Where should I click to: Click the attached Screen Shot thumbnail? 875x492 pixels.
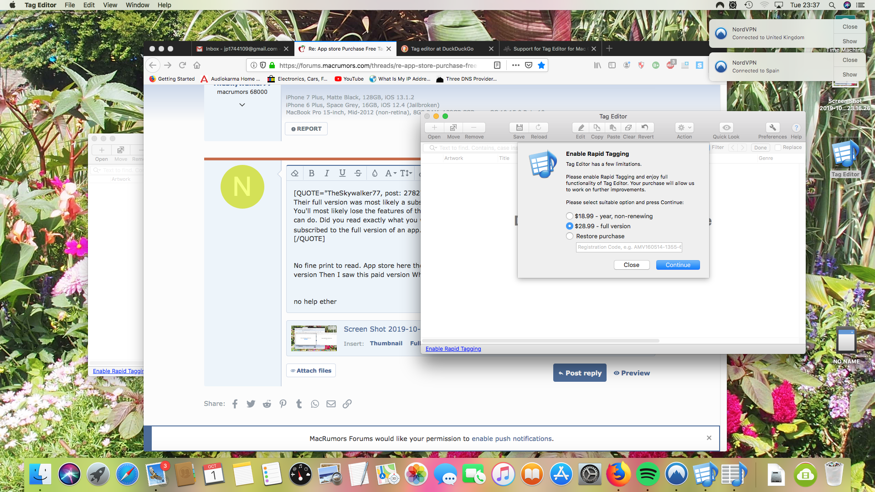(x=314, y=338)
